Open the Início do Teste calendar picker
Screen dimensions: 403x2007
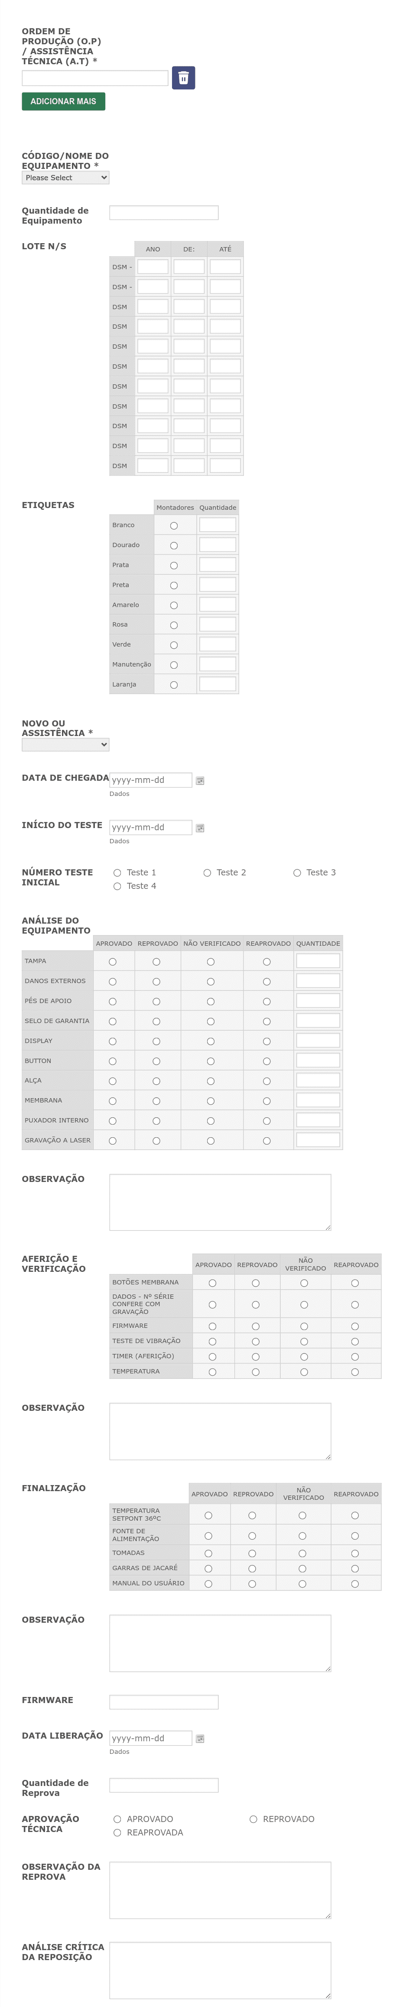tap(200, 828)
